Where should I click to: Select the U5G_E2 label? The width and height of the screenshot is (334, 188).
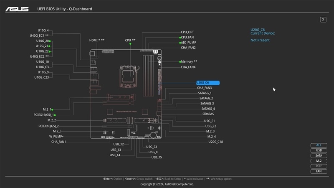point(211,126)
